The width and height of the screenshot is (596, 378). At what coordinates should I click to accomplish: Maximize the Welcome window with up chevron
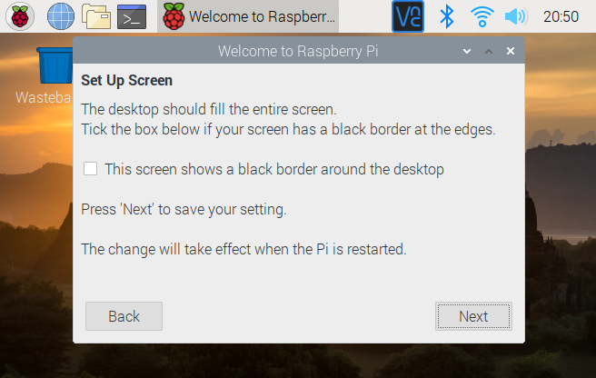pyautogui.click(x=489, y=51)
